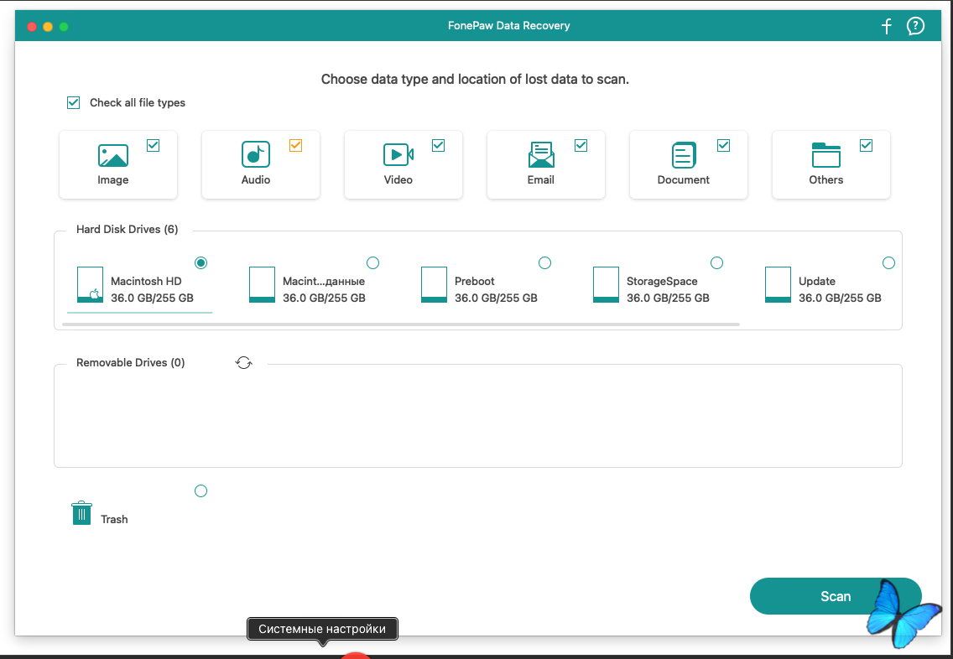Select the Preboot drive radio button

coord(544,263)
